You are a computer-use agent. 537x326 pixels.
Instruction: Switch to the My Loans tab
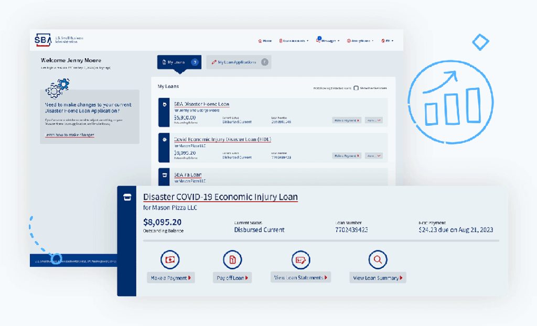coord(179,62)
